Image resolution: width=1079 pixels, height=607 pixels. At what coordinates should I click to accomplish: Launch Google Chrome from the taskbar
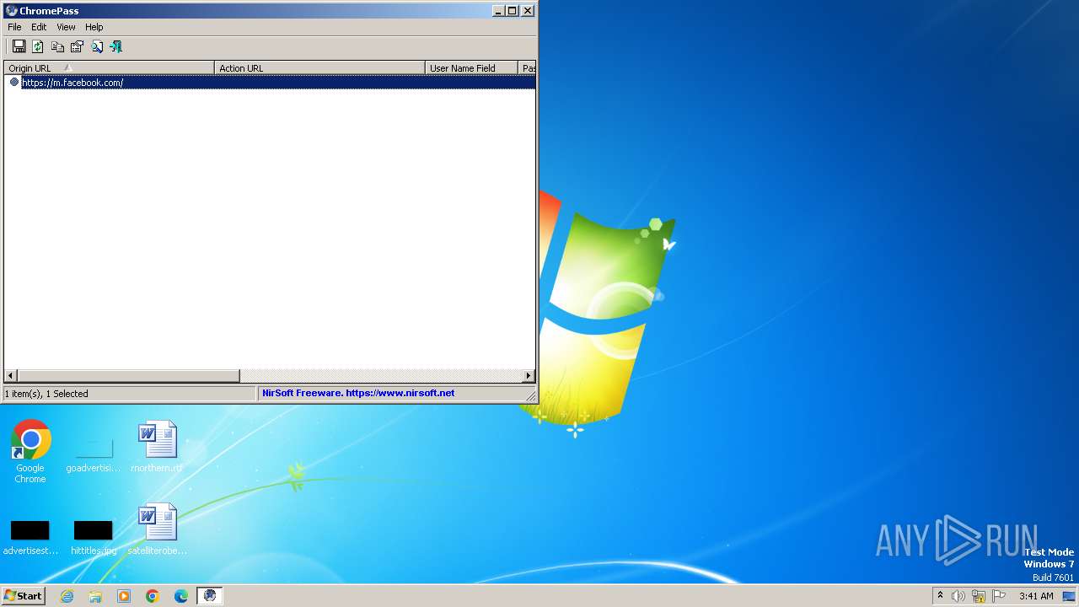click(x=153, y=596)
